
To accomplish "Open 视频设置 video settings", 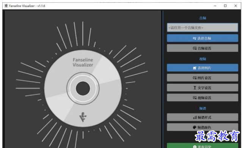I will [x=202, y=98].
